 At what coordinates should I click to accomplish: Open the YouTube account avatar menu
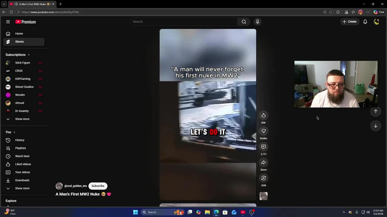coord(376,22)
